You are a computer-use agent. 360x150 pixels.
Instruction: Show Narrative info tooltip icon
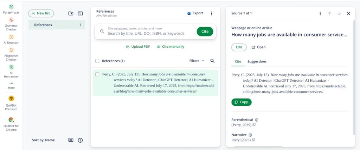250,135
